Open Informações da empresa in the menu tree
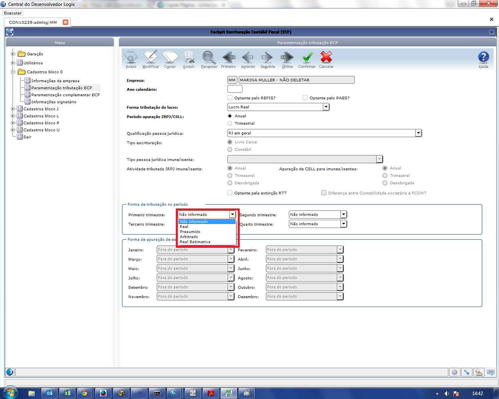The image size is (499, 399). 55,81
